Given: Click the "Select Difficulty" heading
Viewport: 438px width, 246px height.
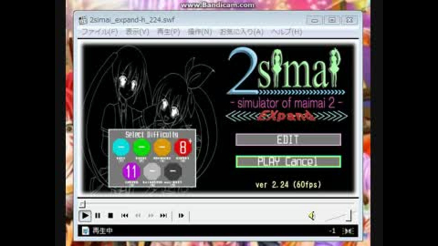Looking at the screenshot, I should pos(151,134).
